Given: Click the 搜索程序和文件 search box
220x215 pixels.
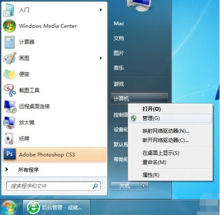Looking at the screenshot, I should click(53, 186).
